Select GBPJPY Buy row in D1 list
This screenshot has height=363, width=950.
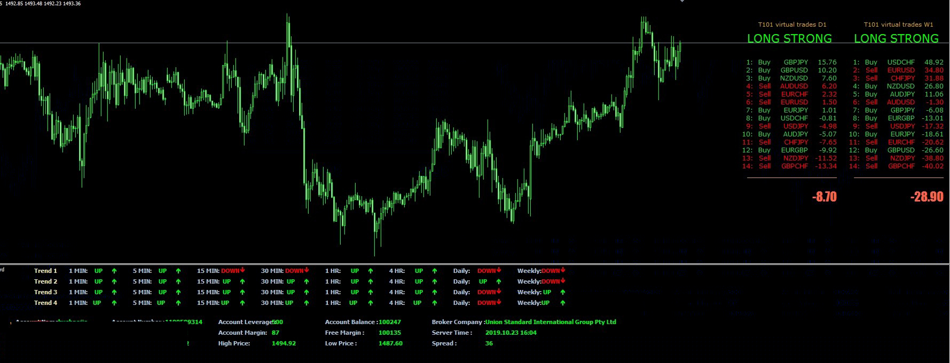(x=791, y=62)
